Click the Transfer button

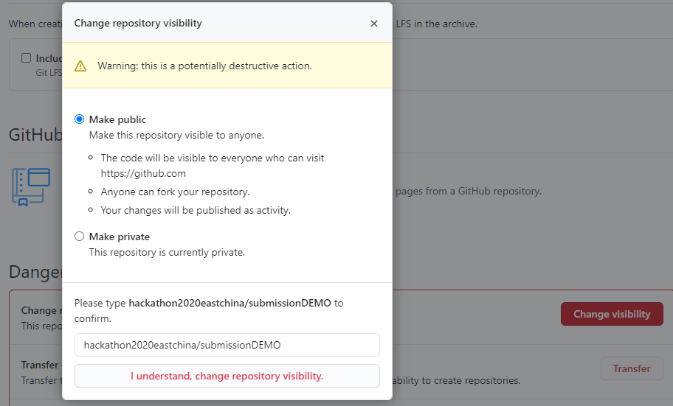632,368
